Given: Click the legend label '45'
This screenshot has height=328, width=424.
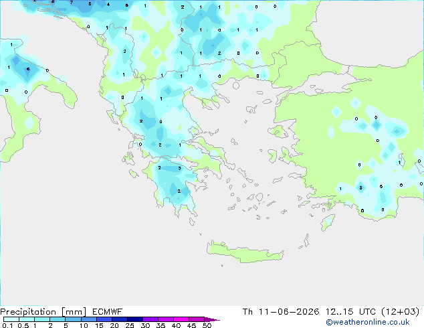Looking at the screenshot, I should click(x=191, y=325).
